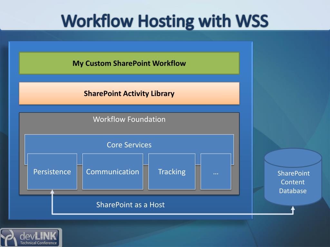Click the devLINK Technical Conference logo
Image resolution: width=330 pixels, height=247 pixels.
pos(31,238)
